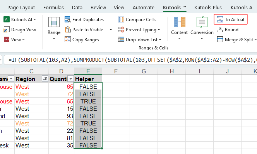Select column H header
The image size is (257, 154).
(x=171, y=71)
